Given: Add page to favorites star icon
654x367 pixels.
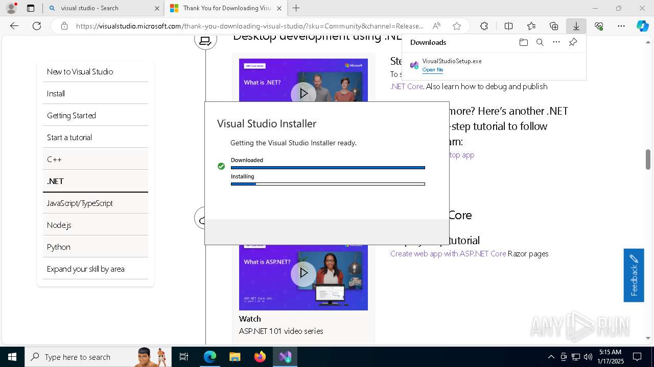Looking at the screenshot, I should click(457, 26).
